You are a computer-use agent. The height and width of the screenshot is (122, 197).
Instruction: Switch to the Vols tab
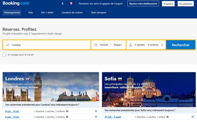tap(31, 12)
